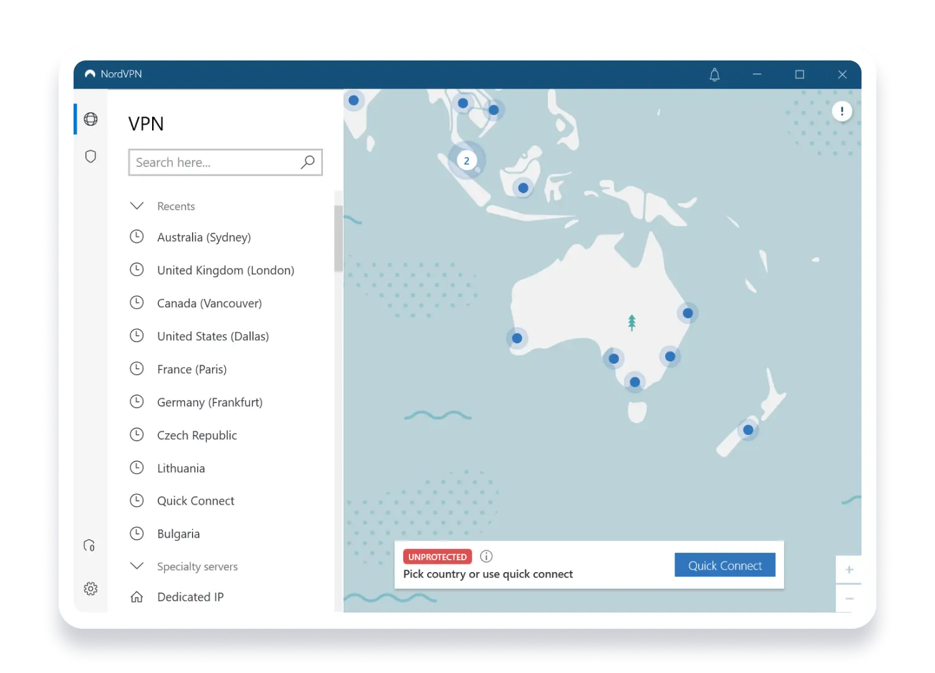Click inside the Search here field
The image size is (935, 673).
(x=212, y=162)
